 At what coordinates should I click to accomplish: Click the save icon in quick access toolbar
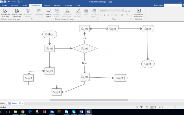(x=2, y=2)
